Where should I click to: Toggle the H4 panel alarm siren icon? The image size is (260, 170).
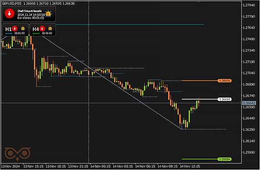click(x=50, y=29)
